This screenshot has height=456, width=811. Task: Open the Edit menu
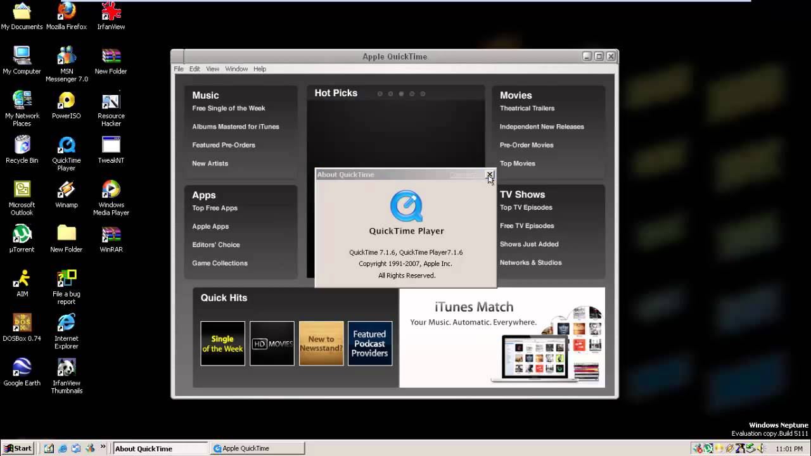tap(195, 69)
